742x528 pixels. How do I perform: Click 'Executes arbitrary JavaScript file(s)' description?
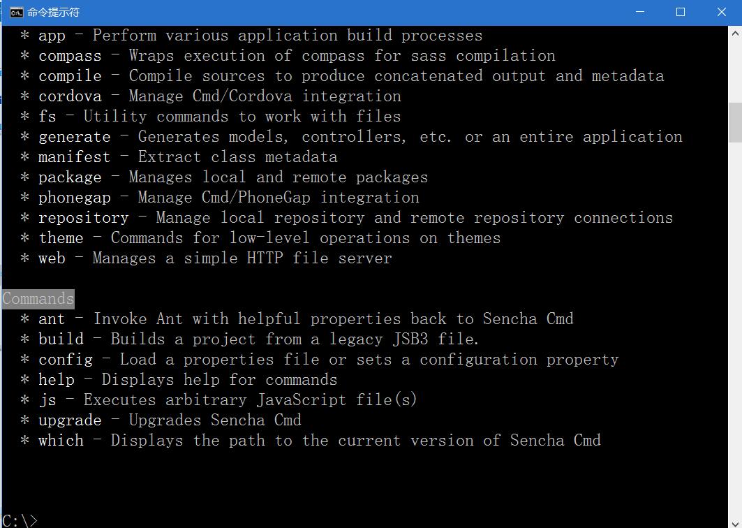pyautogui.click(x=250, y=400)
